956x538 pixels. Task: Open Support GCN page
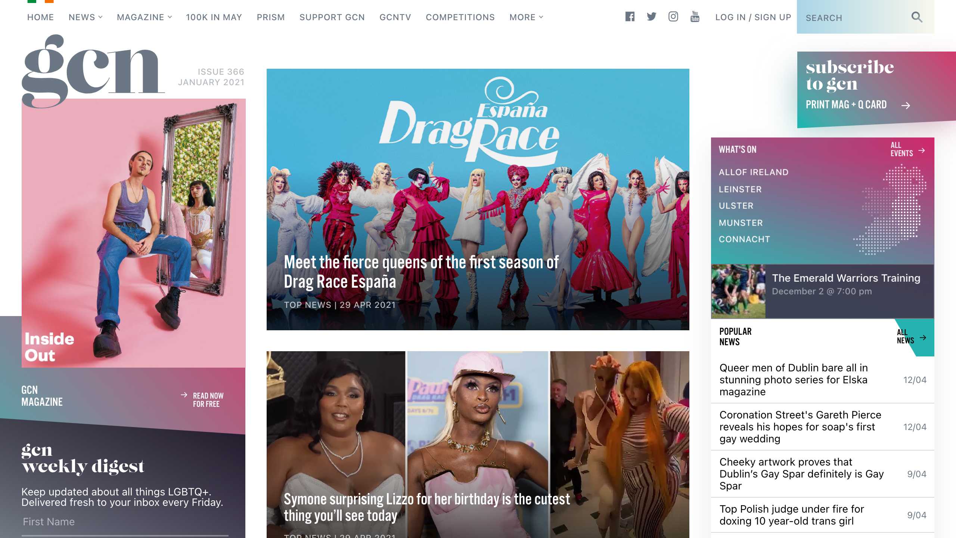click(x=332, y=17)
